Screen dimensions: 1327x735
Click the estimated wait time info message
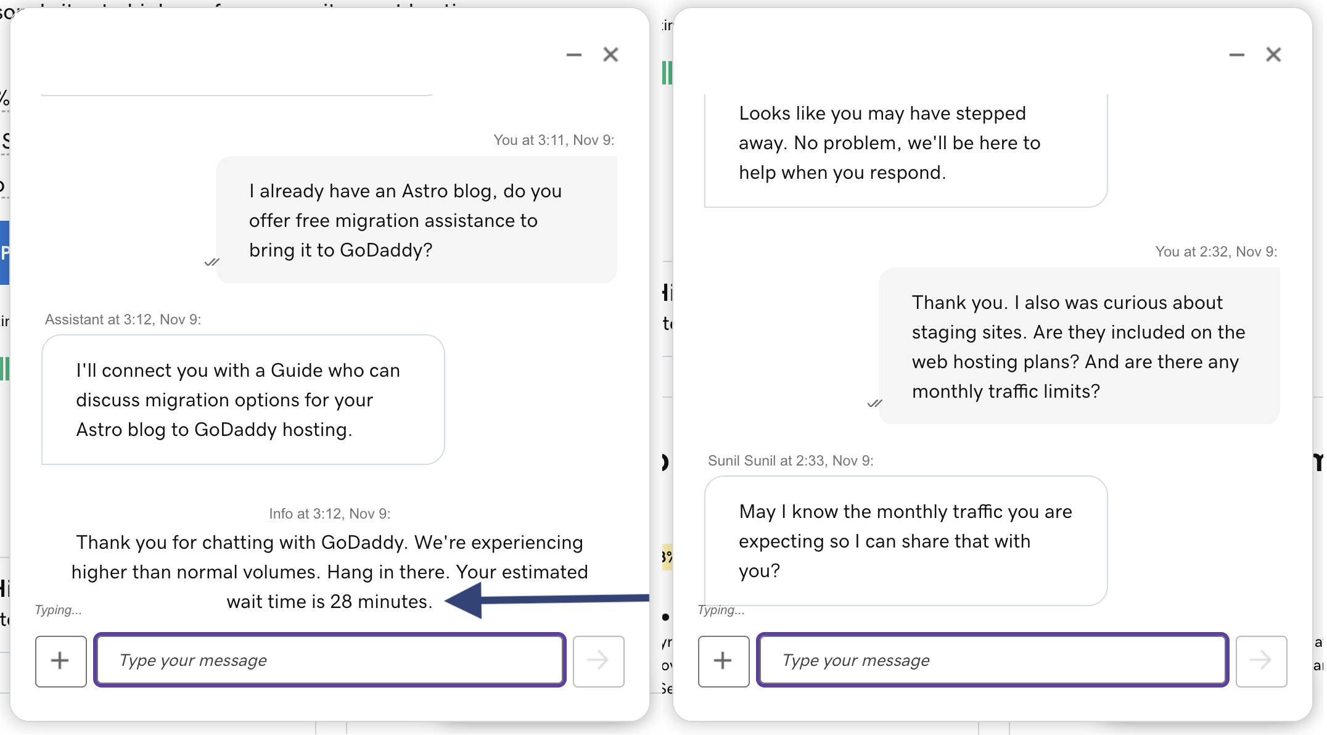[329, 572]
